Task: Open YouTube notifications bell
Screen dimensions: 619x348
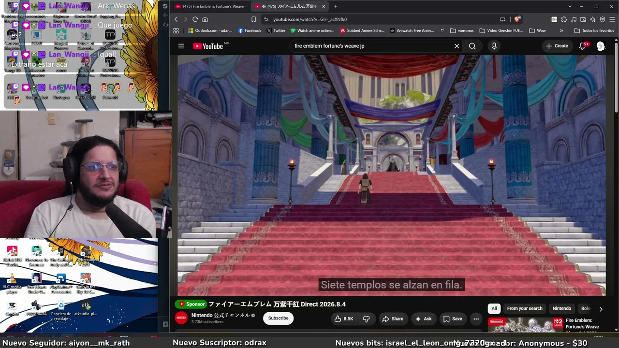Action: coord(583,46)
